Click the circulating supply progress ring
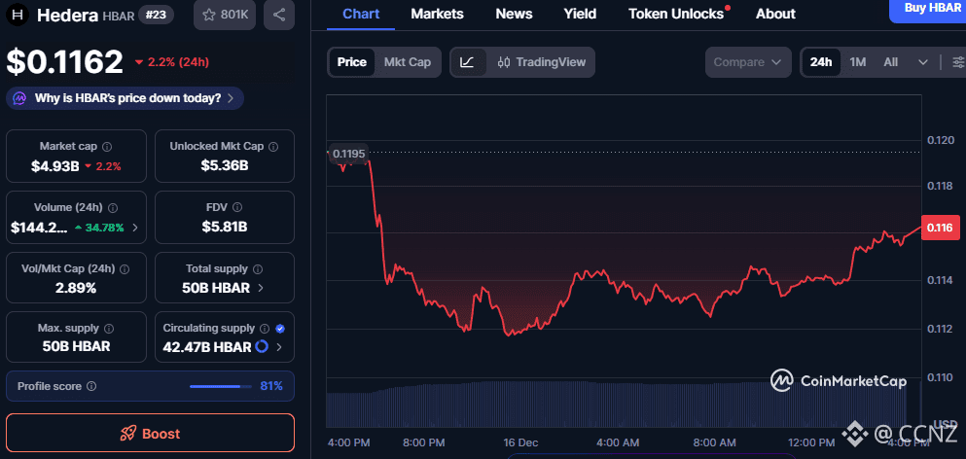 tap(262, 347)
